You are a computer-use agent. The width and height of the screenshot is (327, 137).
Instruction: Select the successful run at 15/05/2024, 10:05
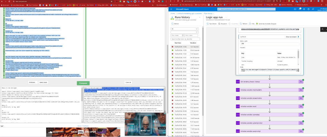coord(186,50)
